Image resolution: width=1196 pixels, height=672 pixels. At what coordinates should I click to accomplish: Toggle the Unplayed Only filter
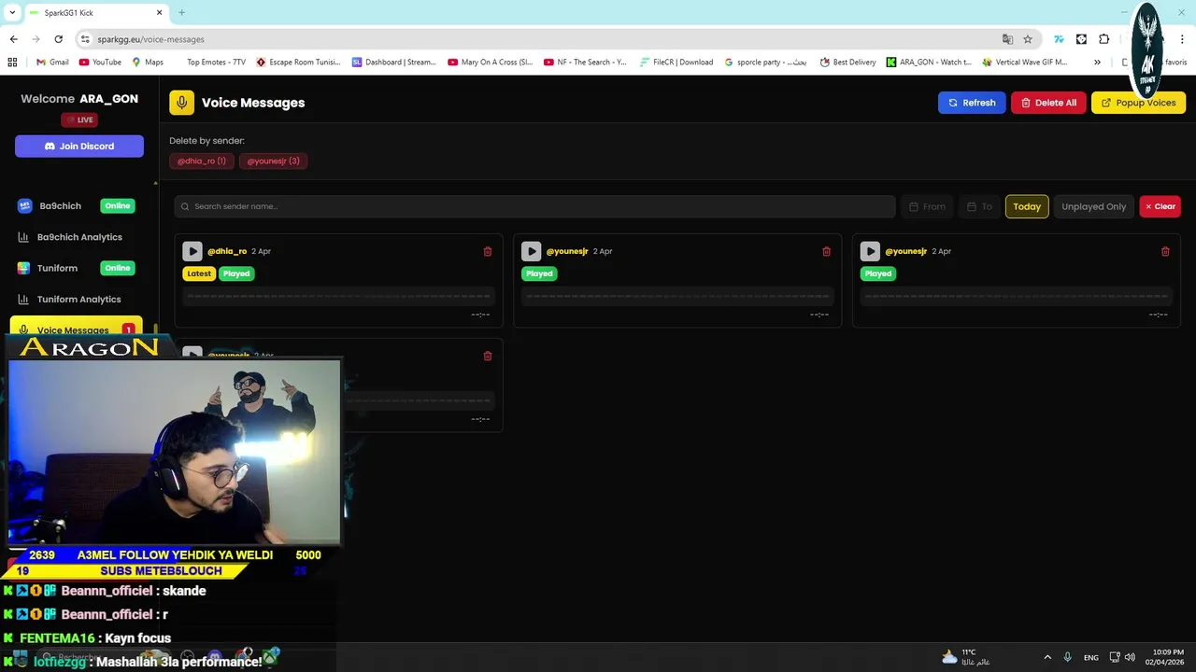(x=1093, y=206)
